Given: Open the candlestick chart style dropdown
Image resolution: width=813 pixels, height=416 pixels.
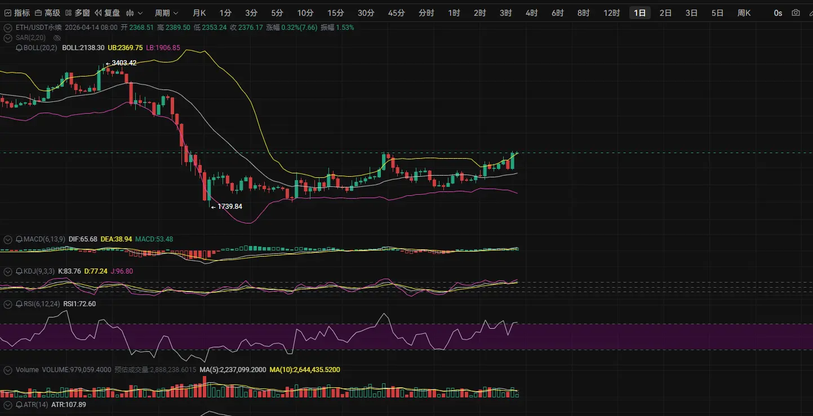Looking at the screenshot, I should [x=134, y=12].
